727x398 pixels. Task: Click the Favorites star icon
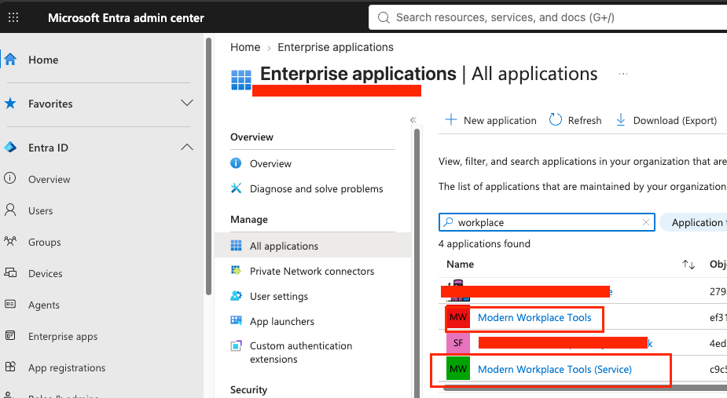point(10,104)
